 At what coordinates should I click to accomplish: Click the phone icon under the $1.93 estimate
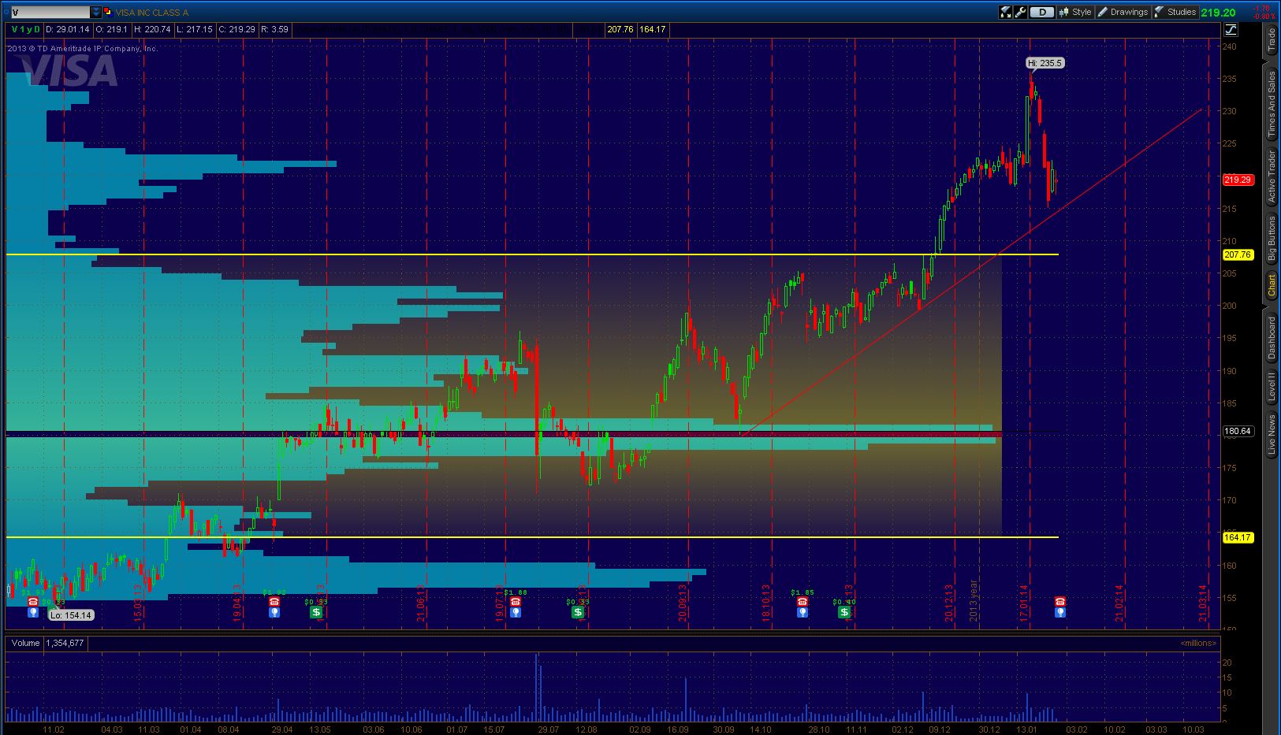pos(33,602)
